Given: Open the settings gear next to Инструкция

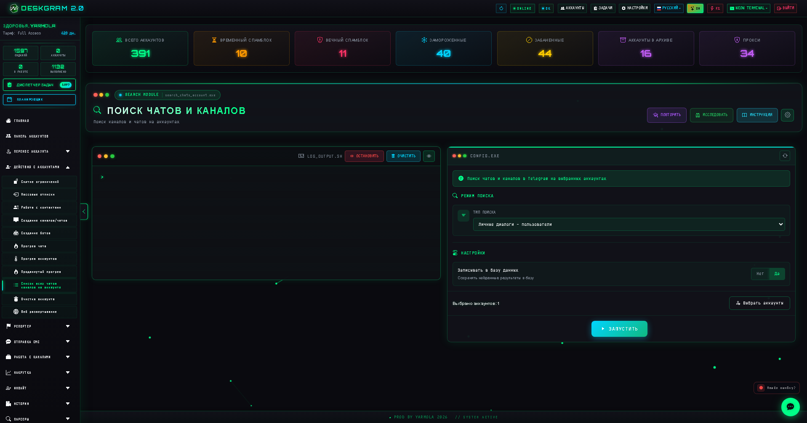Looking at the screenshot, I should coord(787,115).
